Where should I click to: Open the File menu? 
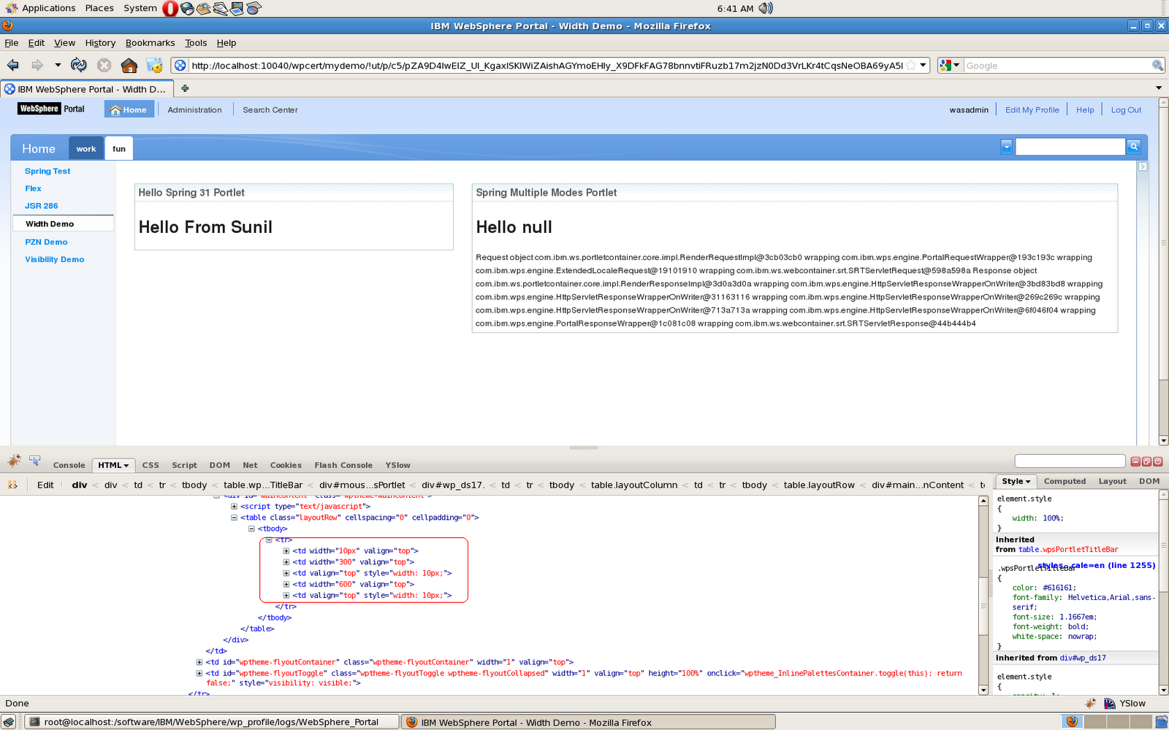tap(11, 42)
